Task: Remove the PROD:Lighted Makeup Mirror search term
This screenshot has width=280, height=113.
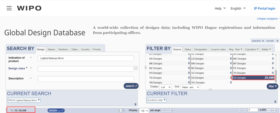Action: 39,100
